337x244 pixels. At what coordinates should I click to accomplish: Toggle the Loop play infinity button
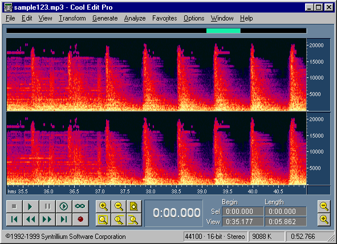click(x=80, y=206)
